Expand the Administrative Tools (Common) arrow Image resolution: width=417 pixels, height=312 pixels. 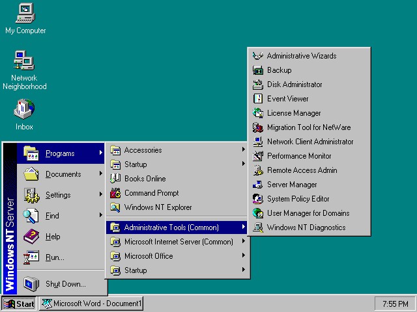(243, 227)
